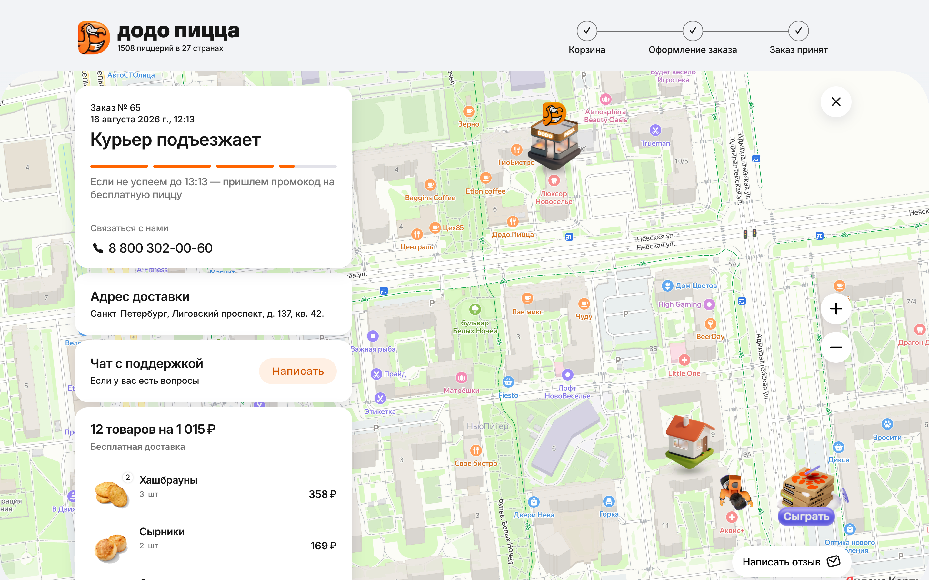Click the Додо Пицца restaurant map marker
This screenshot has height=580, width=929.
[x=513, y=221]
